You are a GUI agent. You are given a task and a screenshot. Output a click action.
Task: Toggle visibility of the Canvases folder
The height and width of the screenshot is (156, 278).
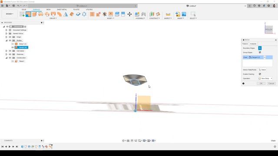tap(10, 51)
